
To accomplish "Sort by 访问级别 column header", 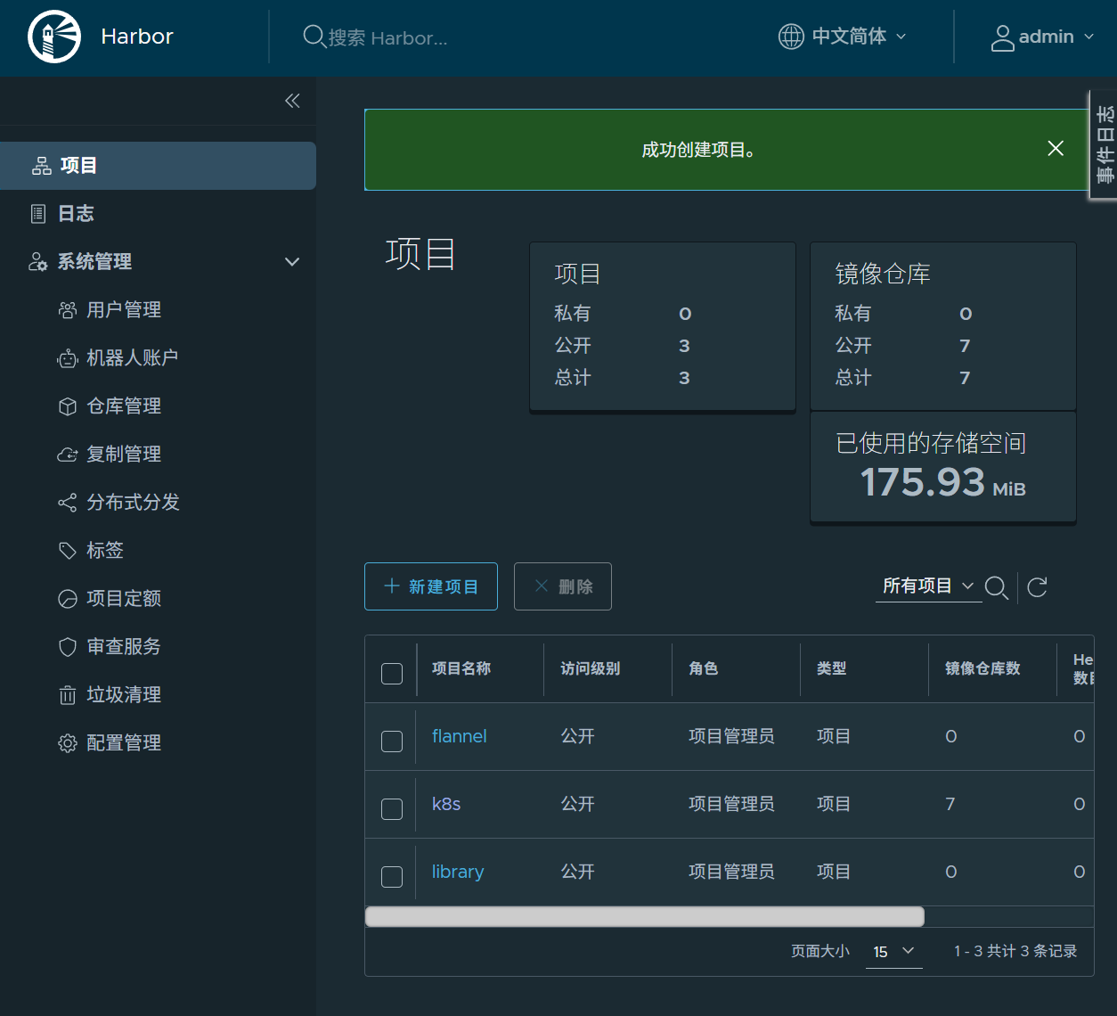I will (x=590, y=668).
